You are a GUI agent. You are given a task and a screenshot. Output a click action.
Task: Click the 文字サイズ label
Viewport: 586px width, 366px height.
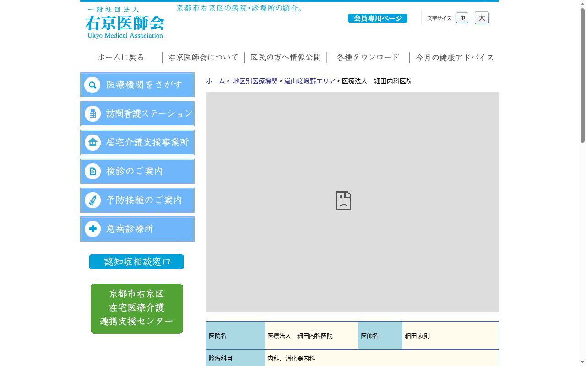439,18
